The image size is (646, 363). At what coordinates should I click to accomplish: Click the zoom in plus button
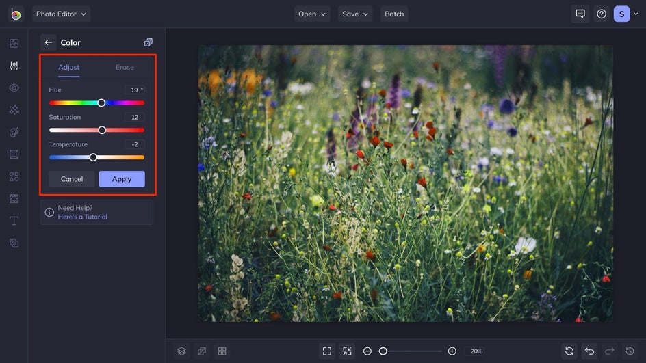452,351
